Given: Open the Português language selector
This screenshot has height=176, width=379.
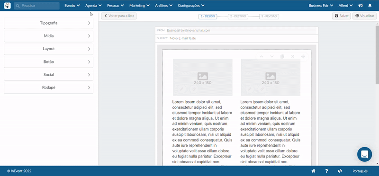Looking at the screenshot, I should [360, 171].
